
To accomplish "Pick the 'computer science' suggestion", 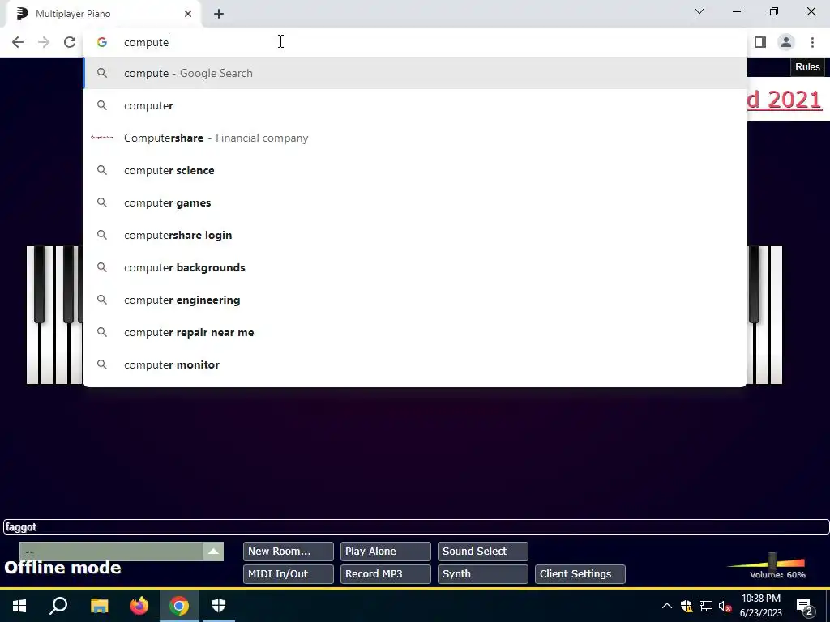I will [x=415, y=170].
